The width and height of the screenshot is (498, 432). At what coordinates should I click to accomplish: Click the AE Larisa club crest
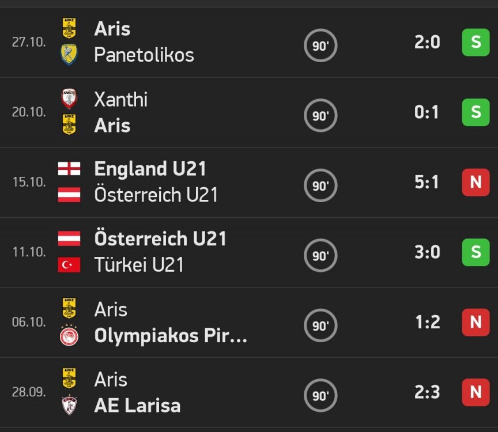(x=69, y=406)
